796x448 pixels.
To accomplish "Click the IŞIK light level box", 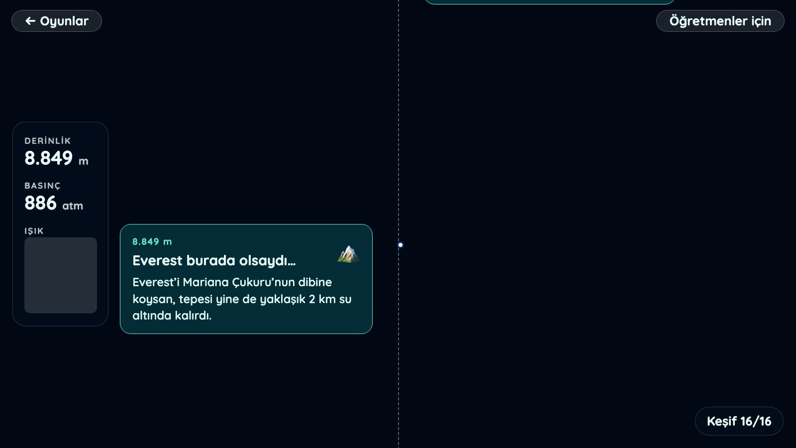I will tap(61, 275).
